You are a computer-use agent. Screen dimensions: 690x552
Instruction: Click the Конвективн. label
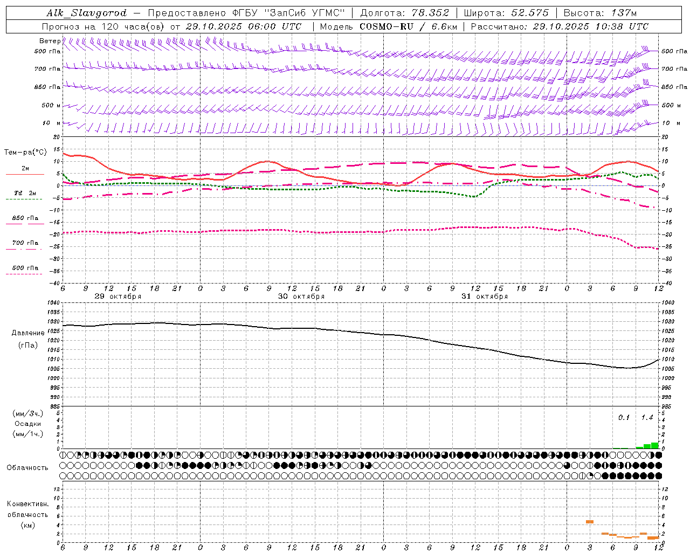tap(27, 504)
